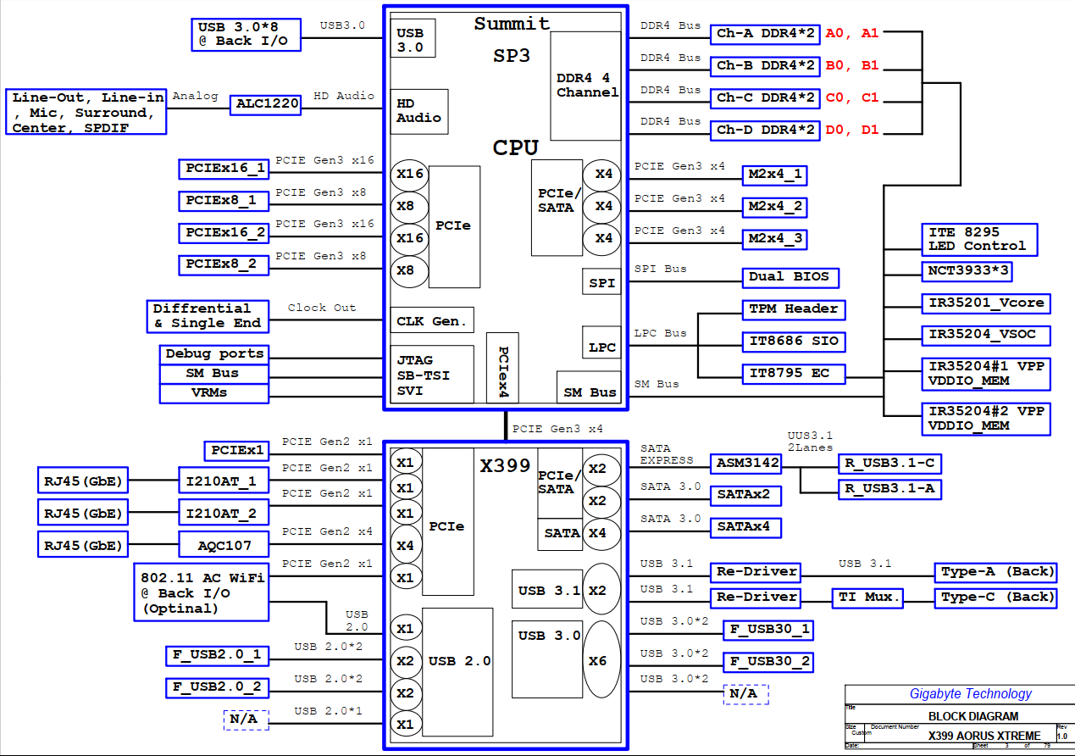The width and height of the screenshot is (1075, 756).
Task: Click the 'IR35204#2 VPP VDDIO_MEM' block
Action: [987, 419]
